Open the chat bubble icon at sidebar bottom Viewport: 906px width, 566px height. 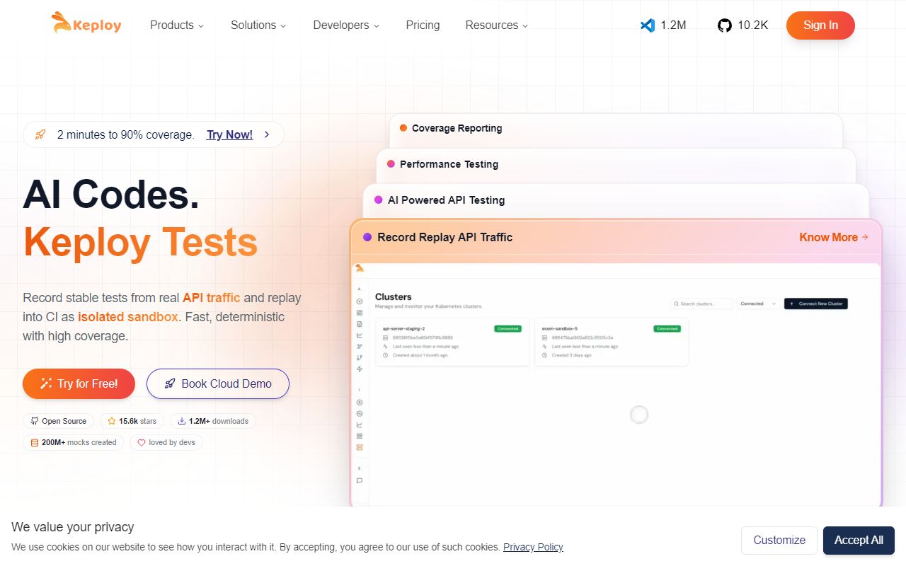360,480
